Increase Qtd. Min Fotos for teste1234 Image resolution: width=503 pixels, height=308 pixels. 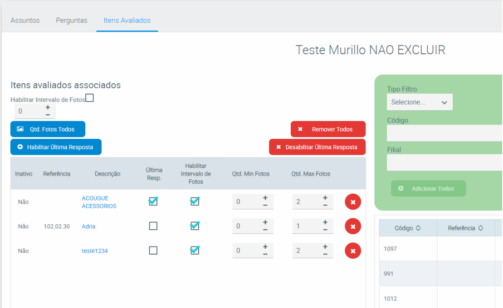pos(265,247)
